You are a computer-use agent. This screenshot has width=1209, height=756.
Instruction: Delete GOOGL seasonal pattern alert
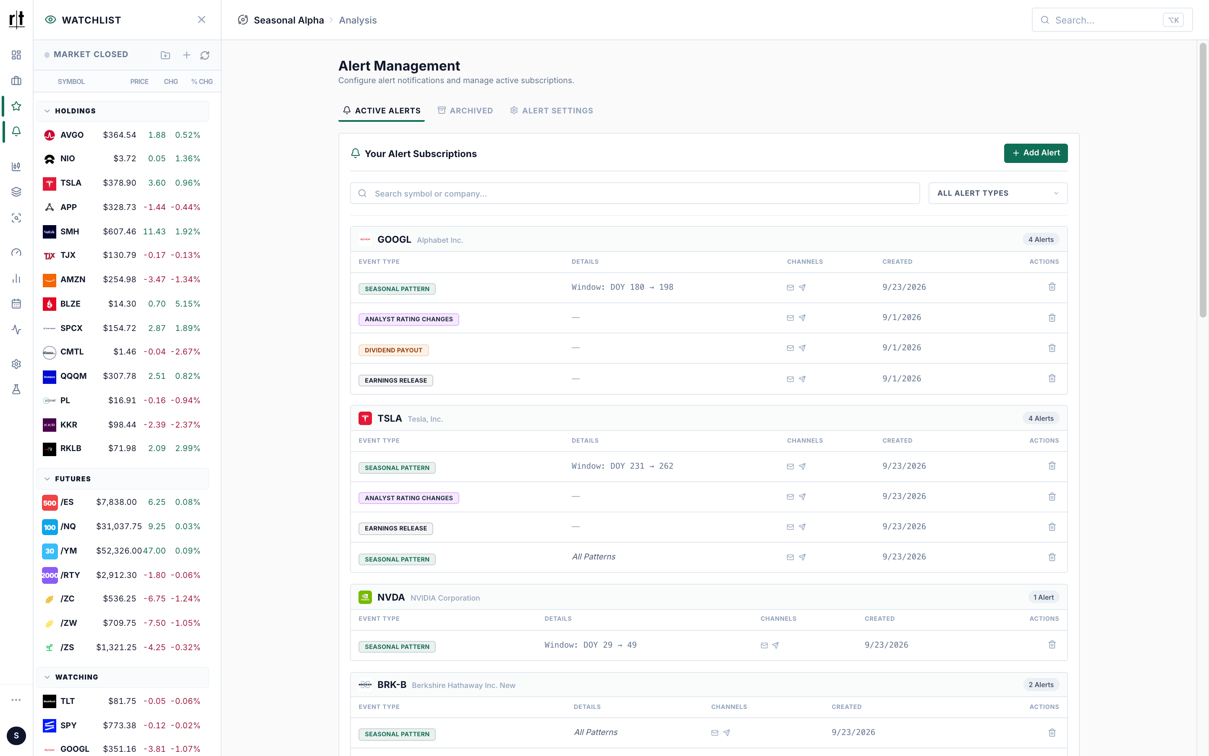(1052, 287)
